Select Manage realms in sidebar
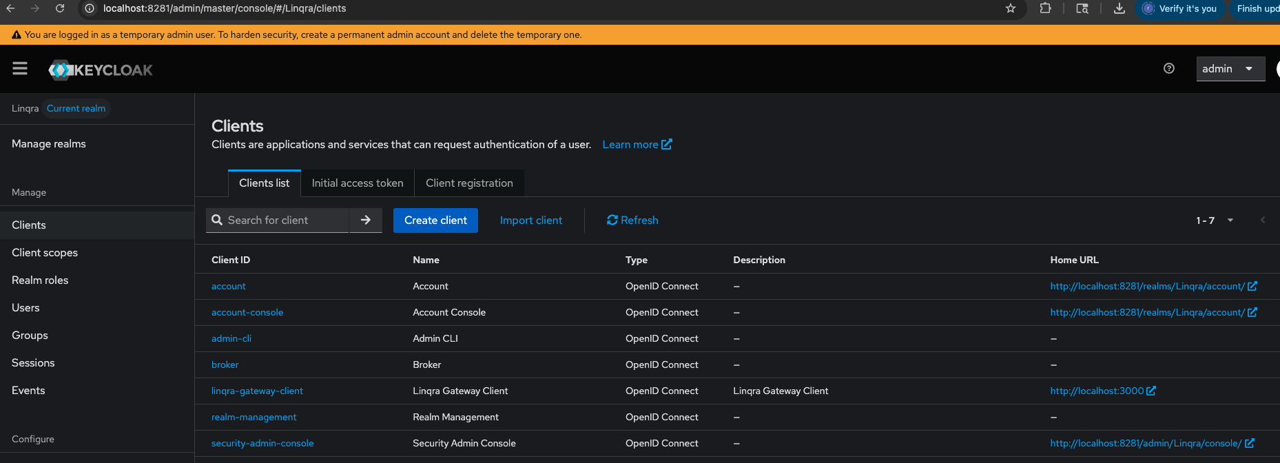 (x=49, y=144)
